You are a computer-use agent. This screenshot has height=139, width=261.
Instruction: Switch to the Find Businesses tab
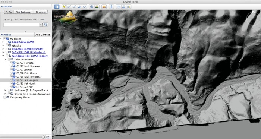(23, 12)
